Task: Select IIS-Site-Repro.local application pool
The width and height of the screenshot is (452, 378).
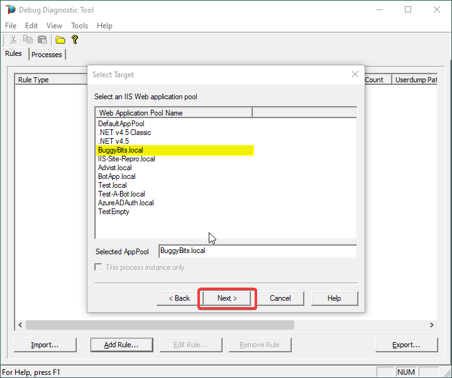Action: (126, 159)
